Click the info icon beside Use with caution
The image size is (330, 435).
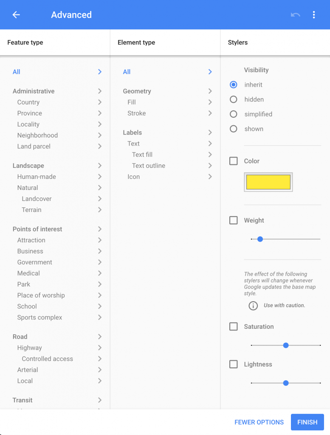pyautogui.click(x=253, y=305)
